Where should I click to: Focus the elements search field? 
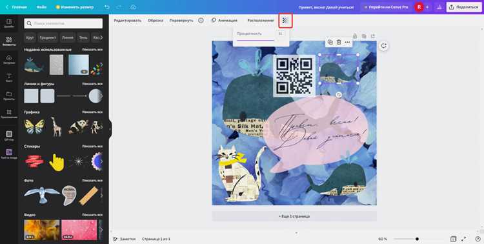63,23
